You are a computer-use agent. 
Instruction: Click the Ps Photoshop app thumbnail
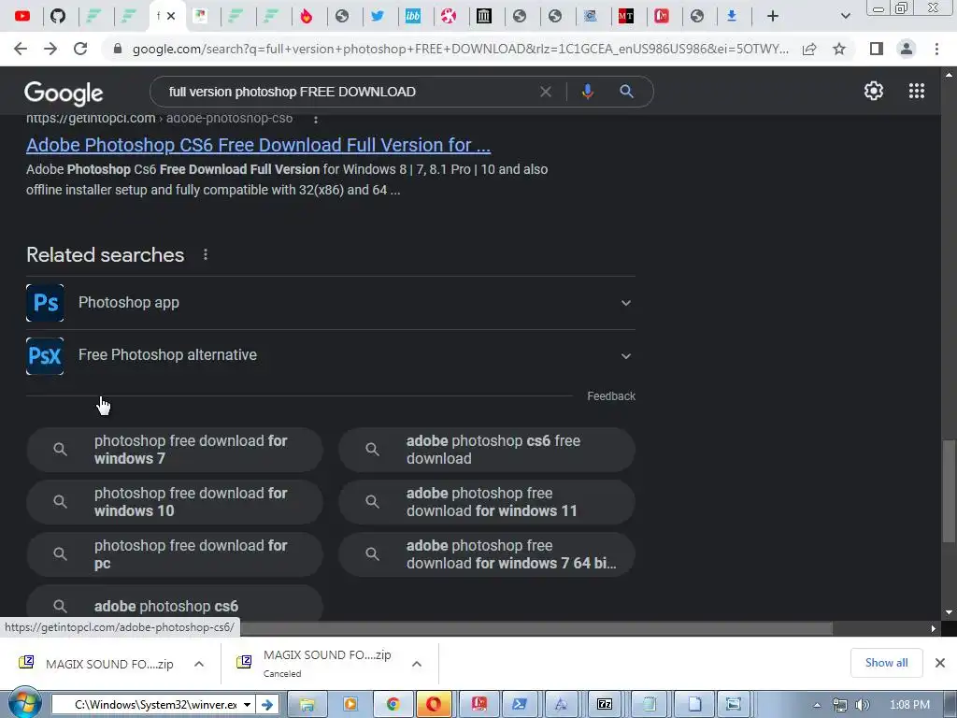[x=45, y=303]
